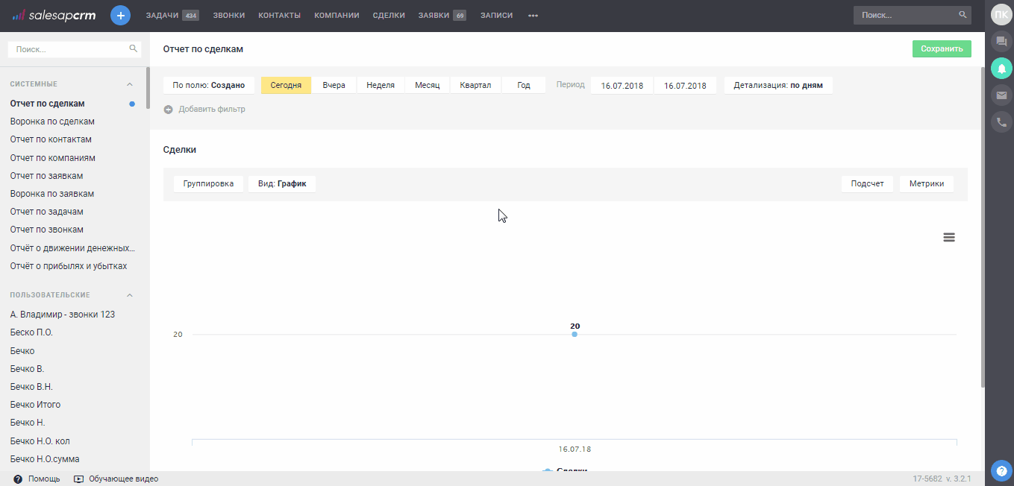Select the Сегодня period toggle
Image resolution: width=1014 pixels, height=486 pixels.
286,85
